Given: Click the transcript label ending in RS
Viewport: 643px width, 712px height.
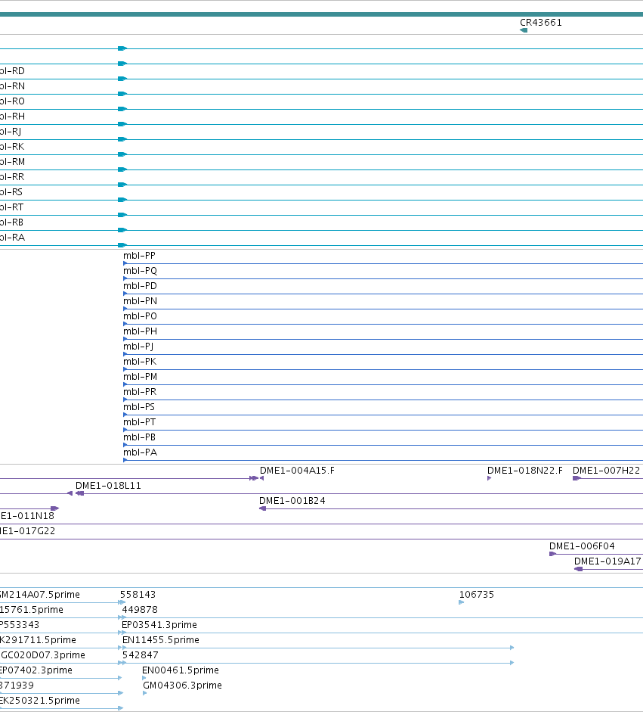Looking at the screenshot, I should pos(11,192).
